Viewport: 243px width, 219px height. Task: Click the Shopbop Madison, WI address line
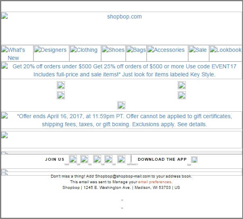[121, 188]
